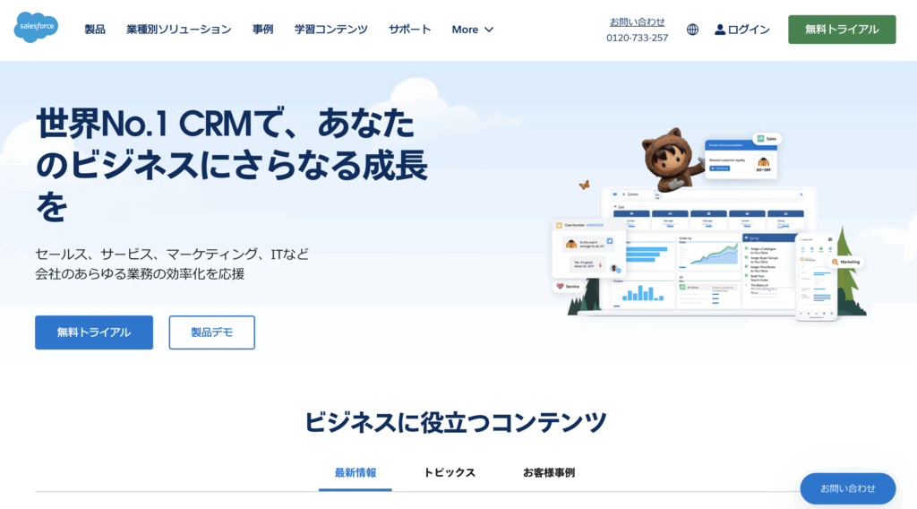Click the jacket 20% off coupon image
917x509 pixels.
point(764,164)
